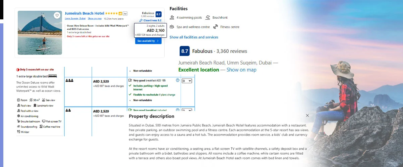Click the Coffee machine icon
Image resolution: width=403 pixels, height=167 pixels.
point(41,127)
